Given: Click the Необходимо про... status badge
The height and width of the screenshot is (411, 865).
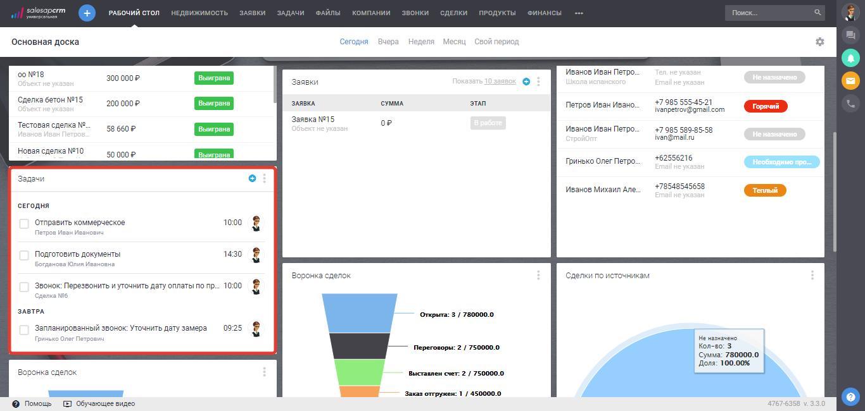Looking at the screenshot, I should click(x=781, y=162).
